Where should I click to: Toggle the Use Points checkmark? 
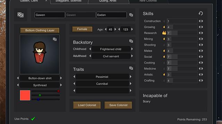coord(33,118)
